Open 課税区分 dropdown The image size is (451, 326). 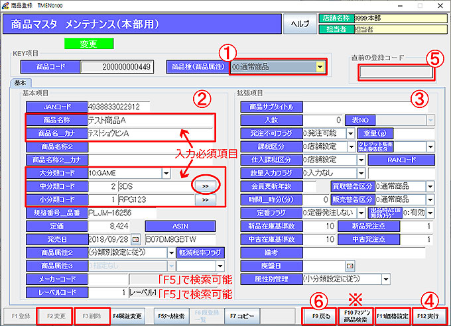coord(352,146)
